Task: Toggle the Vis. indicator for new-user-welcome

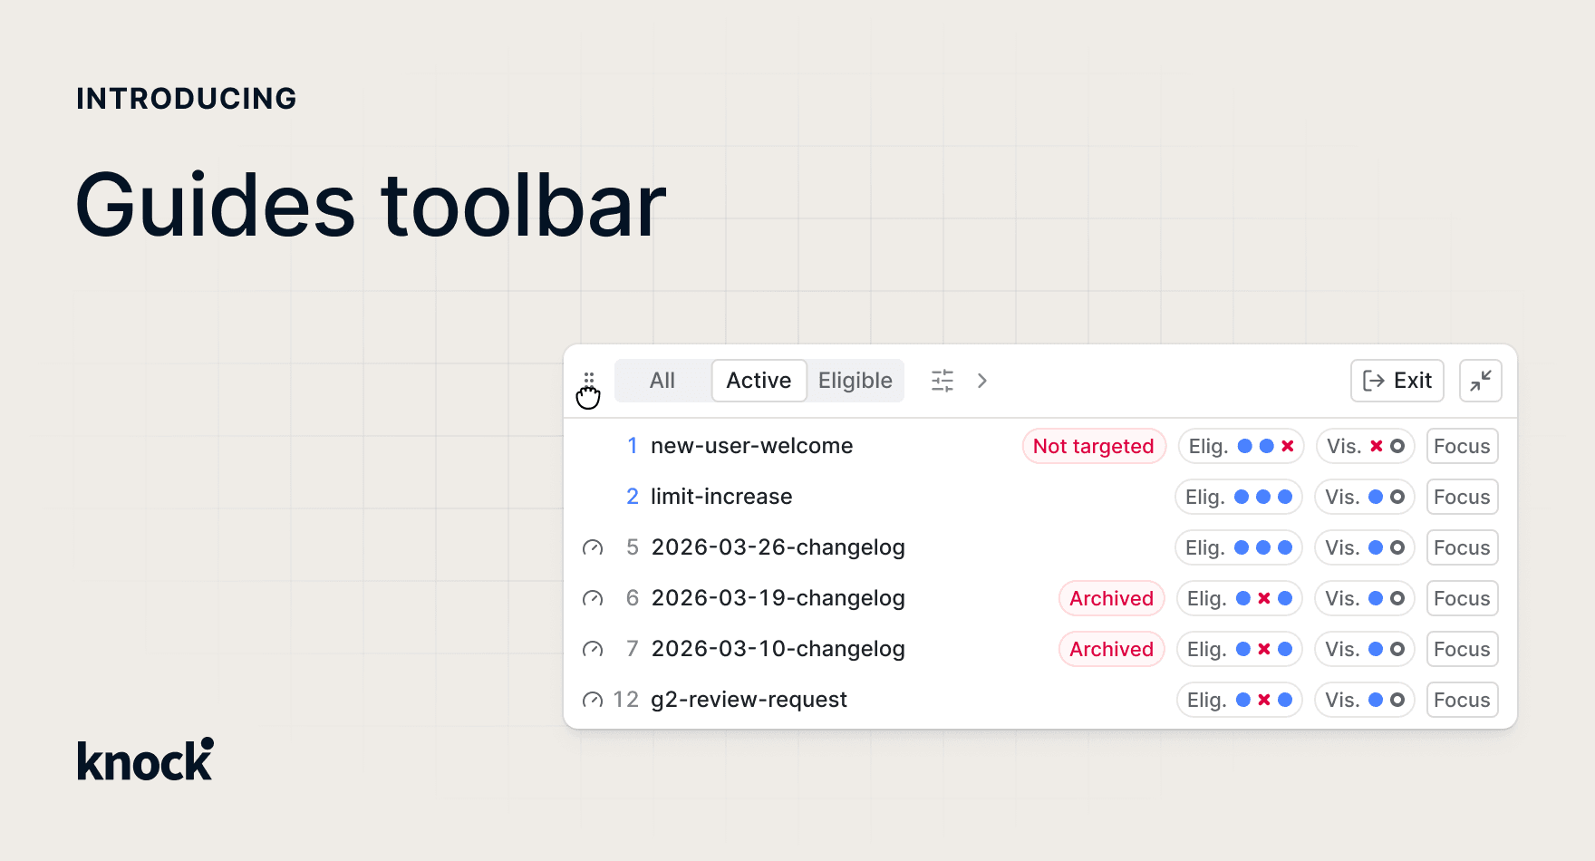Action: (x=1364, y=447)
